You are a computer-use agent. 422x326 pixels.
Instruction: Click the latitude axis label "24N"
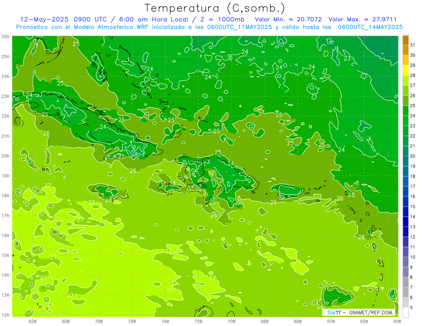(5, 76)
